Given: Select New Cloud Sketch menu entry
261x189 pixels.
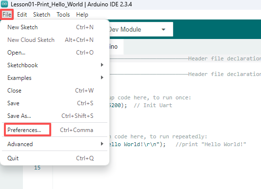Looking at the screenshot, I should pos(55,40).
